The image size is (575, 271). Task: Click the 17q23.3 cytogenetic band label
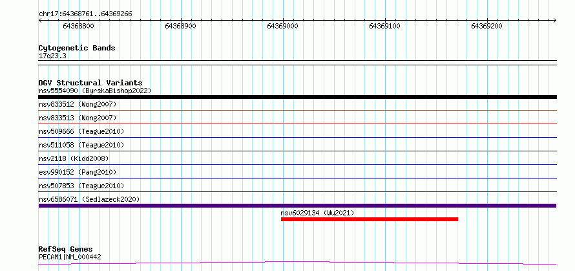click(52, 56)
